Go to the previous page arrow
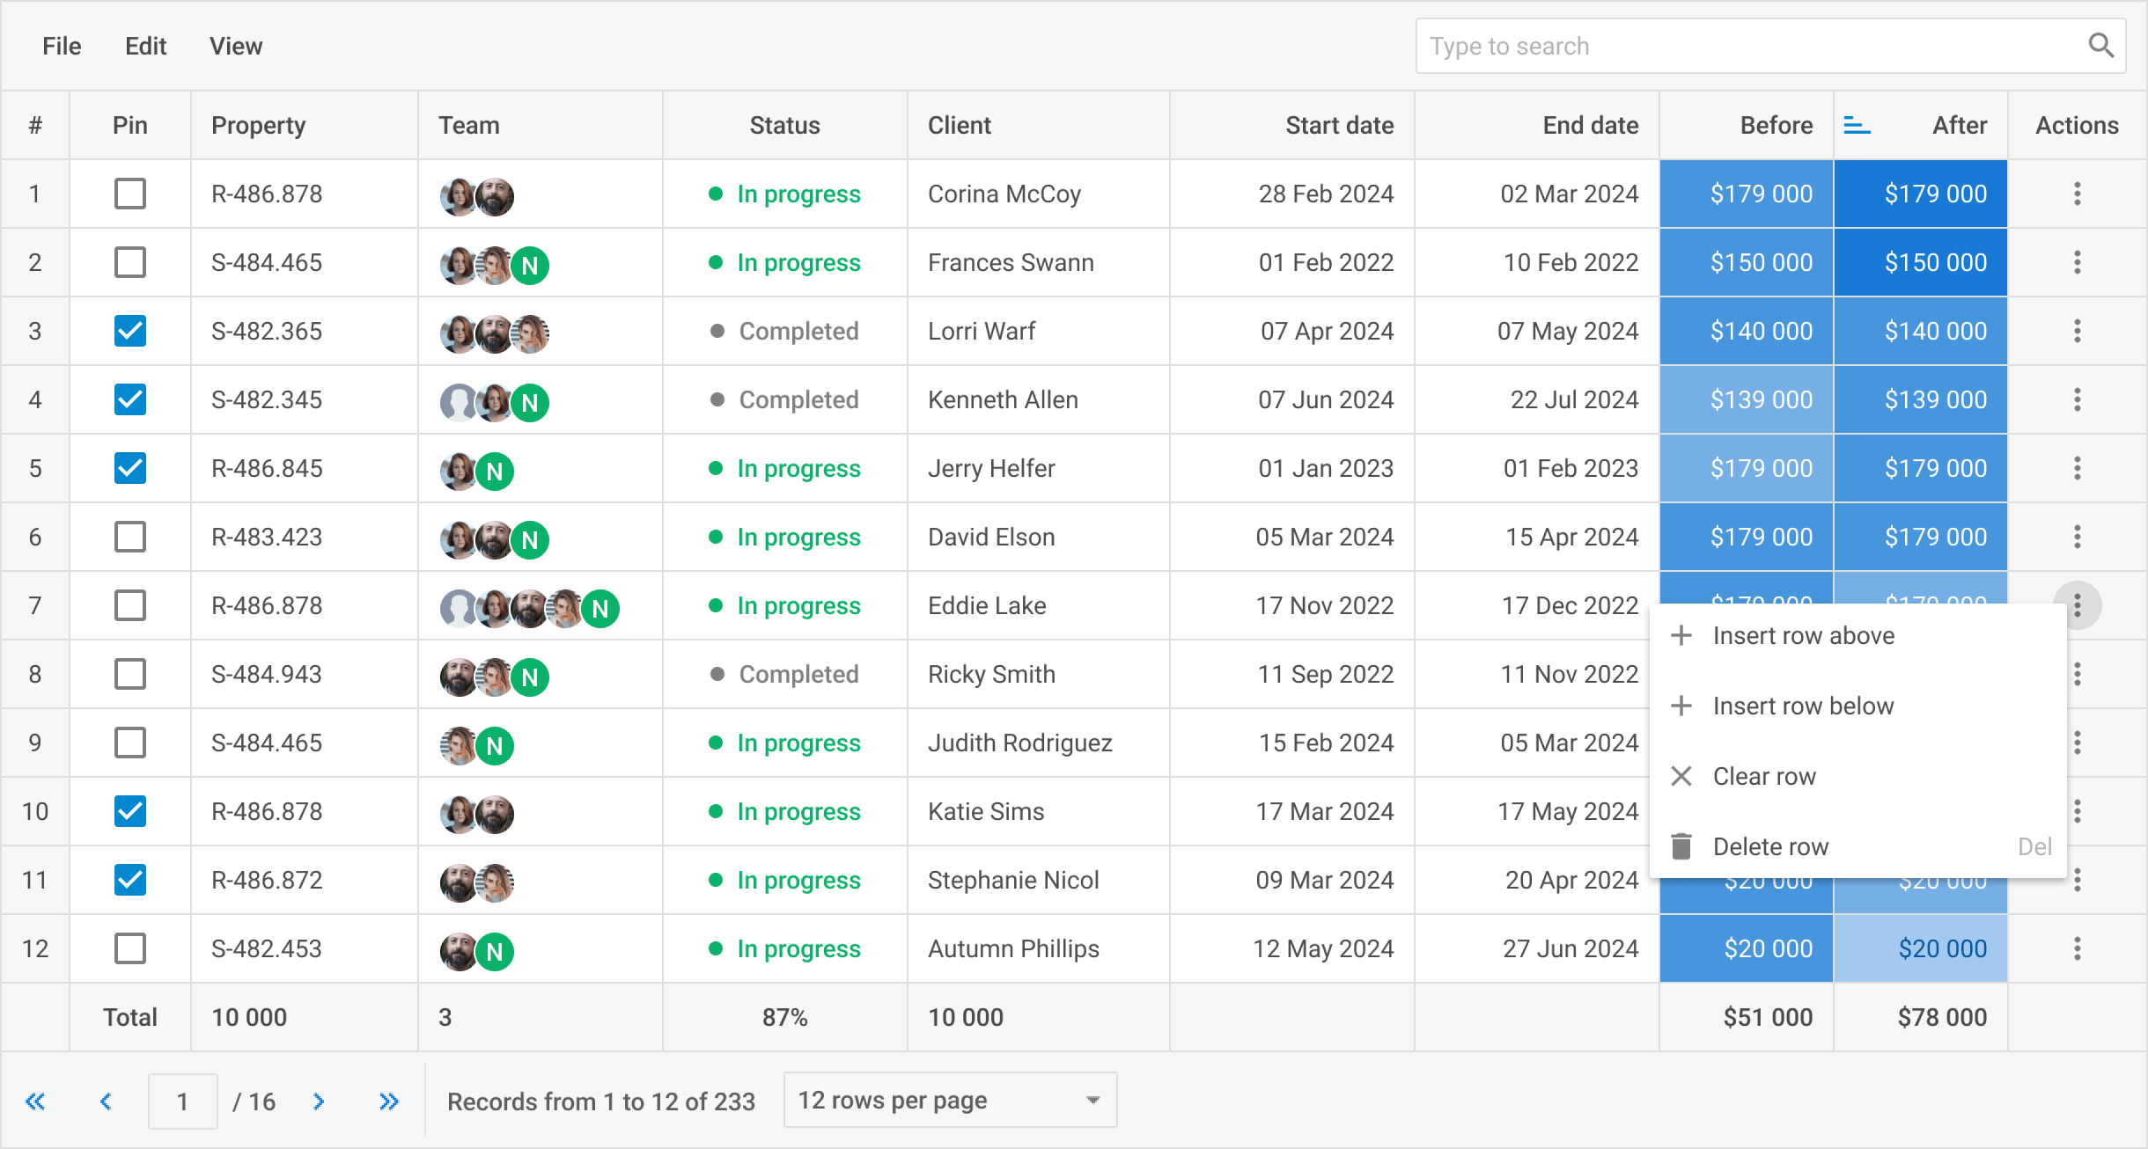 (106, 1101)
